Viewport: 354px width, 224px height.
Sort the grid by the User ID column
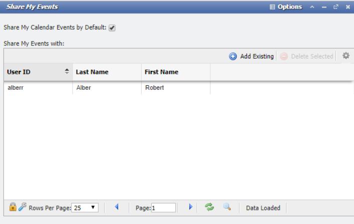[38, 72]
